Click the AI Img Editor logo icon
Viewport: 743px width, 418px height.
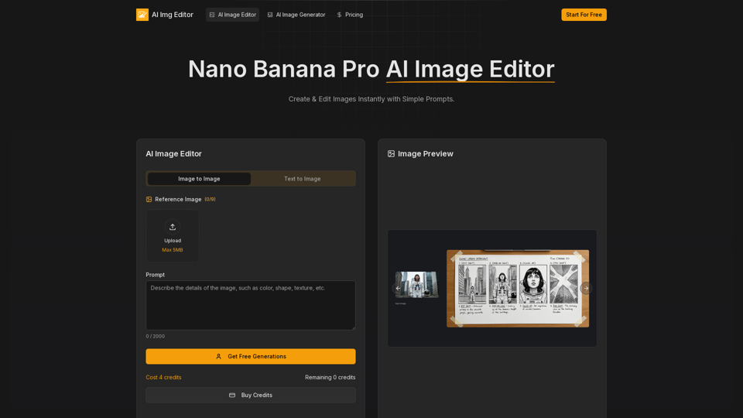point(142,15)
